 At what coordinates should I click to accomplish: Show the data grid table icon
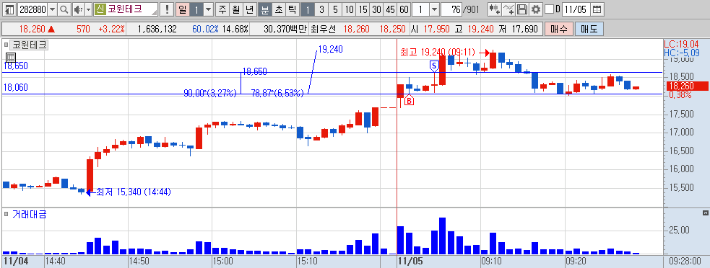11,58
